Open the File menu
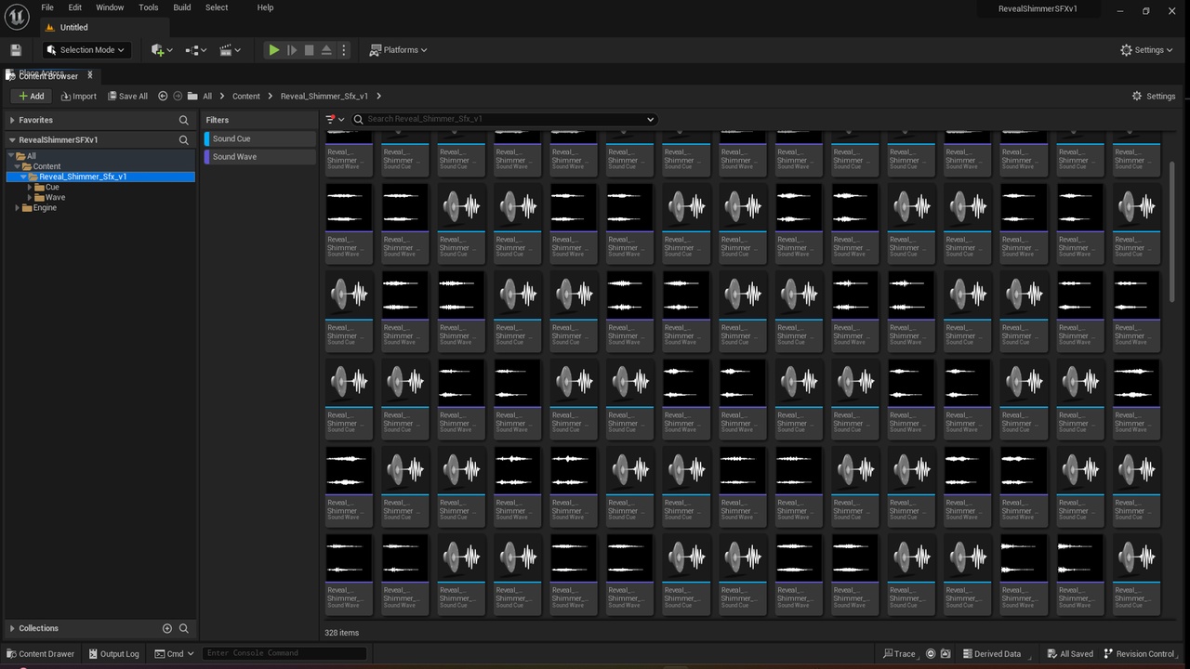The image size is (1190, 669). tap(47, 7)
